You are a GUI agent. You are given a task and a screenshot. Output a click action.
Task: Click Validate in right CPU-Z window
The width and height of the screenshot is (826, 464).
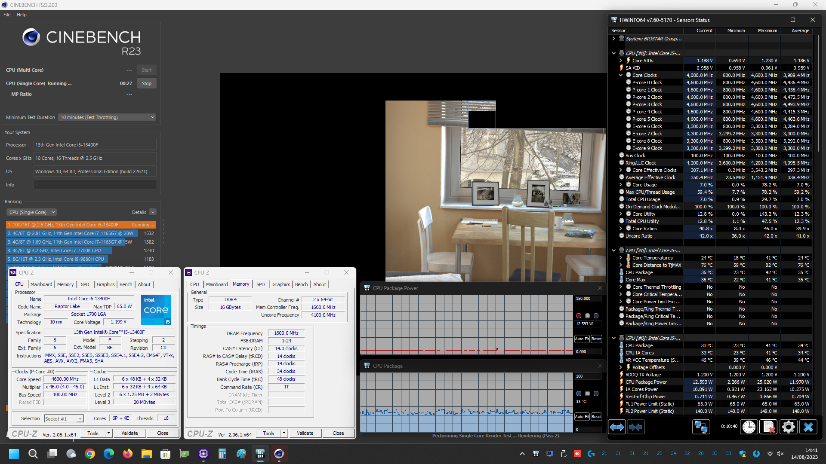[305, 433]
